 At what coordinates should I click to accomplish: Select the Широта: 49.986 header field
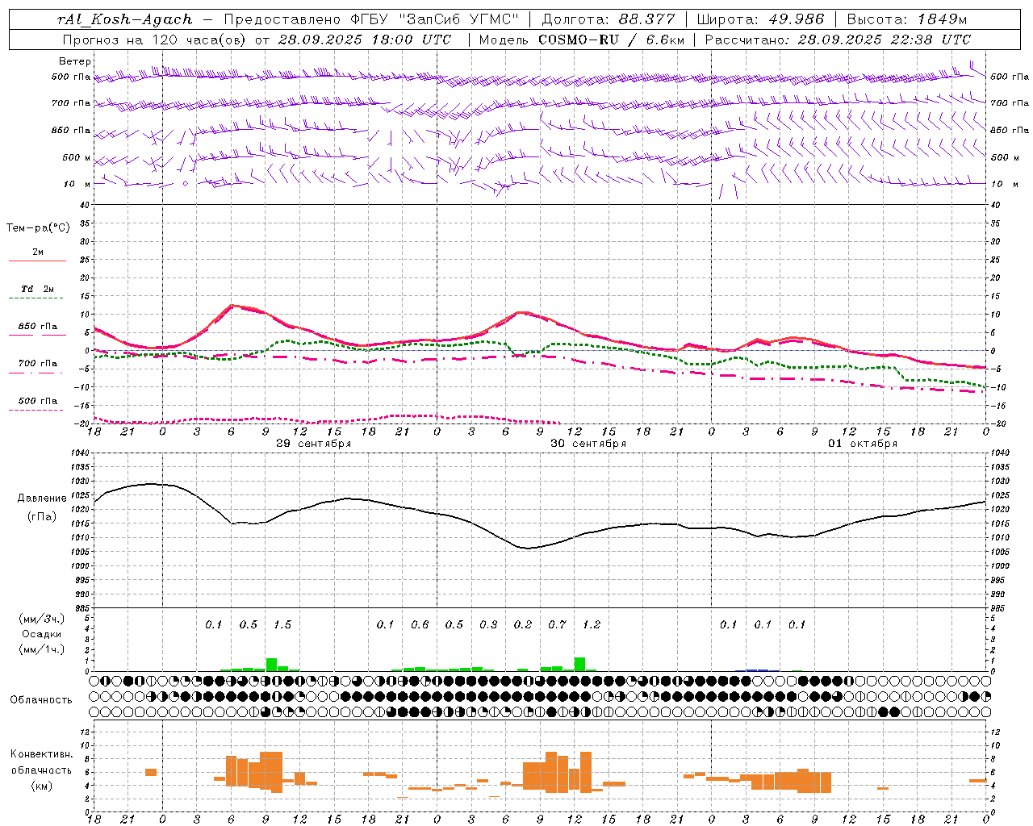click(759, 19)
